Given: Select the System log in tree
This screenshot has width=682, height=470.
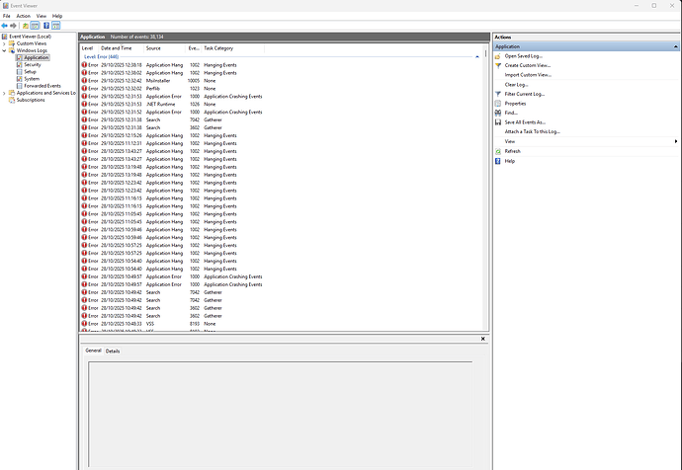Looking at the screenshot, I should 31,79.
